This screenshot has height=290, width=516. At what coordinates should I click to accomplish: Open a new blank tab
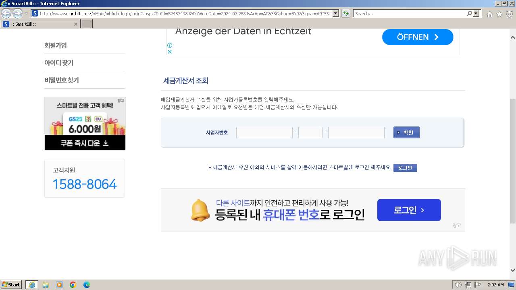click(x=87, y=24)
